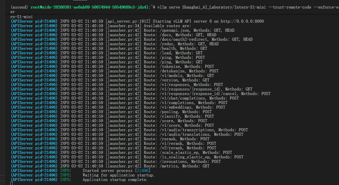Select the route /v1/score
The width and height of the screenshot is (339, 185).
(170, 125)
